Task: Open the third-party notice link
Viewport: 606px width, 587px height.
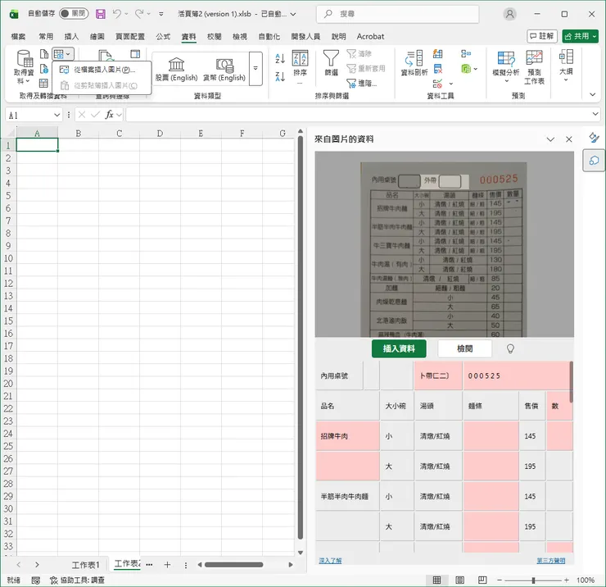Action: [x=551, y=560]
